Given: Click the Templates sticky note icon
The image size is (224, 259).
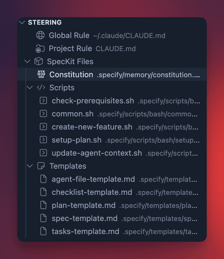Looking at the screenshot, I should tap(41, 166).
